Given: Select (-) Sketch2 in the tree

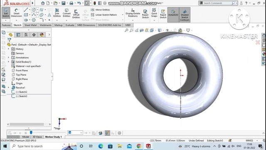Looking at the screenshot, I should [21, 92].
